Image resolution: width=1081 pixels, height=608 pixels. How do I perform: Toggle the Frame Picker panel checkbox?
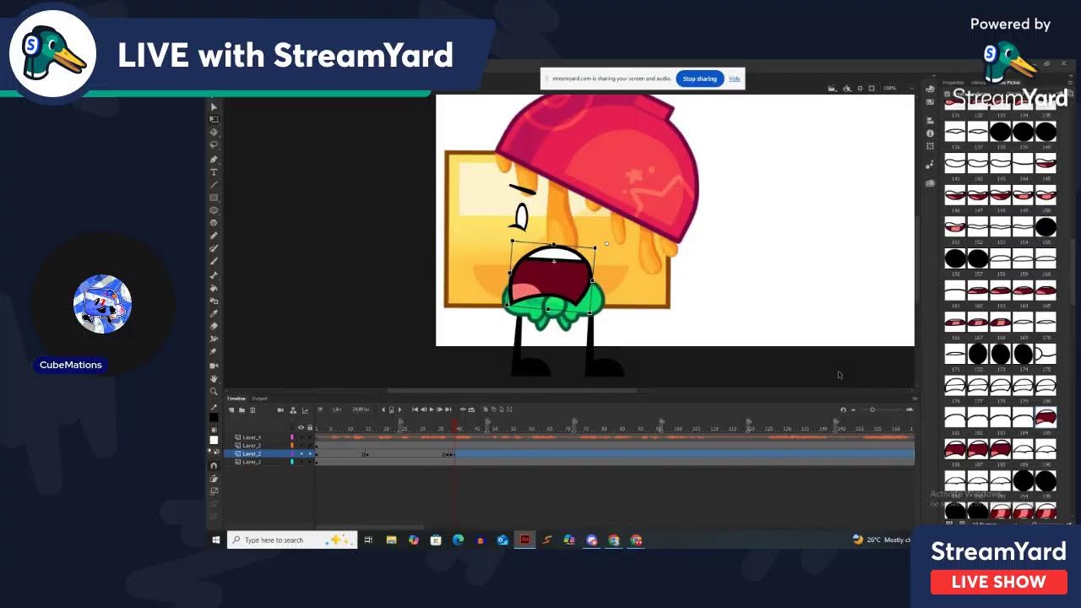947,94
